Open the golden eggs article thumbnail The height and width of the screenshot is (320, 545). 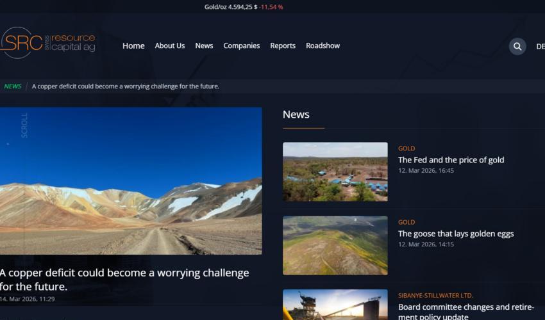(335, 245)
